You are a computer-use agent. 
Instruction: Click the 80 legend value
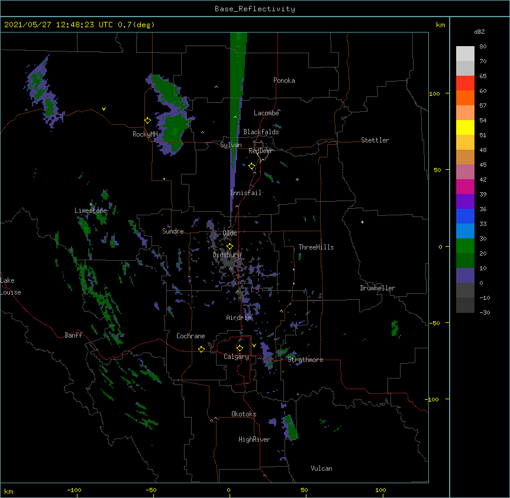pos(483,47)
